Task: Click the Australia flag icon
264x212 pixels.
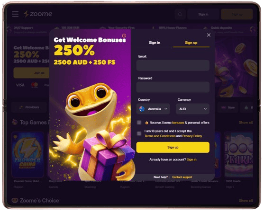Action: tap(142, 109)
